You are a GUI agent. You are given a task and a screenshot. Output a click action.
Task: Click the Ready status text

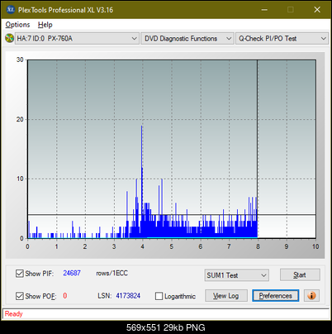[13, 314]
